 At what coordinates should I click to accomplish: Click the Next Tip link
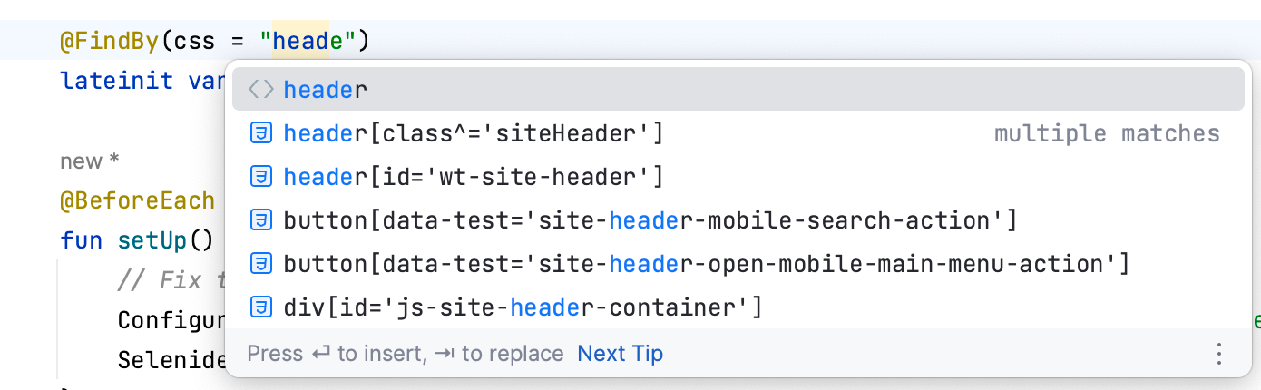tap(620, 353)
